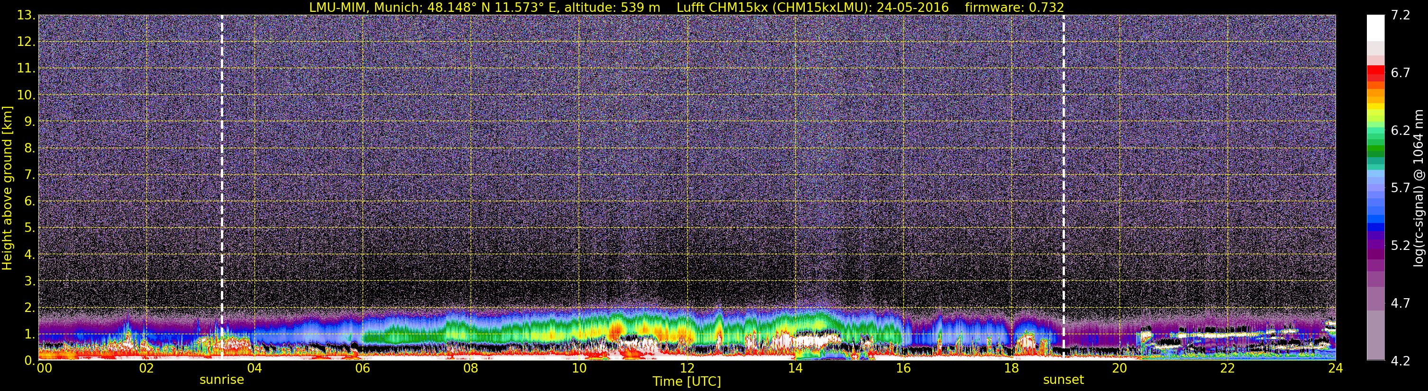Click the height axis tick label 3.
This screenshot has width=1428, height=391.
click(29, 281)
